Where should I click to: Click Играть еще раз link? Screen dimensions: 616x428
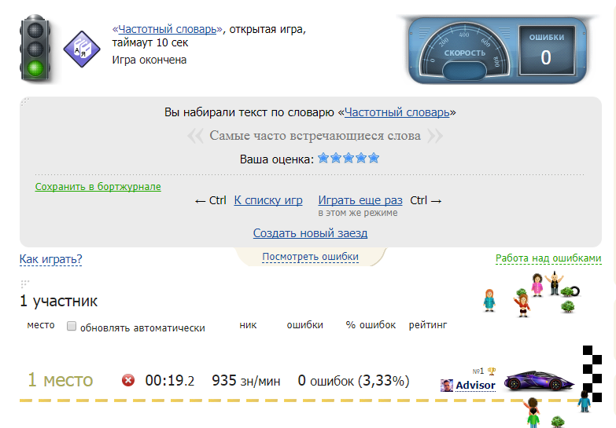360,200
